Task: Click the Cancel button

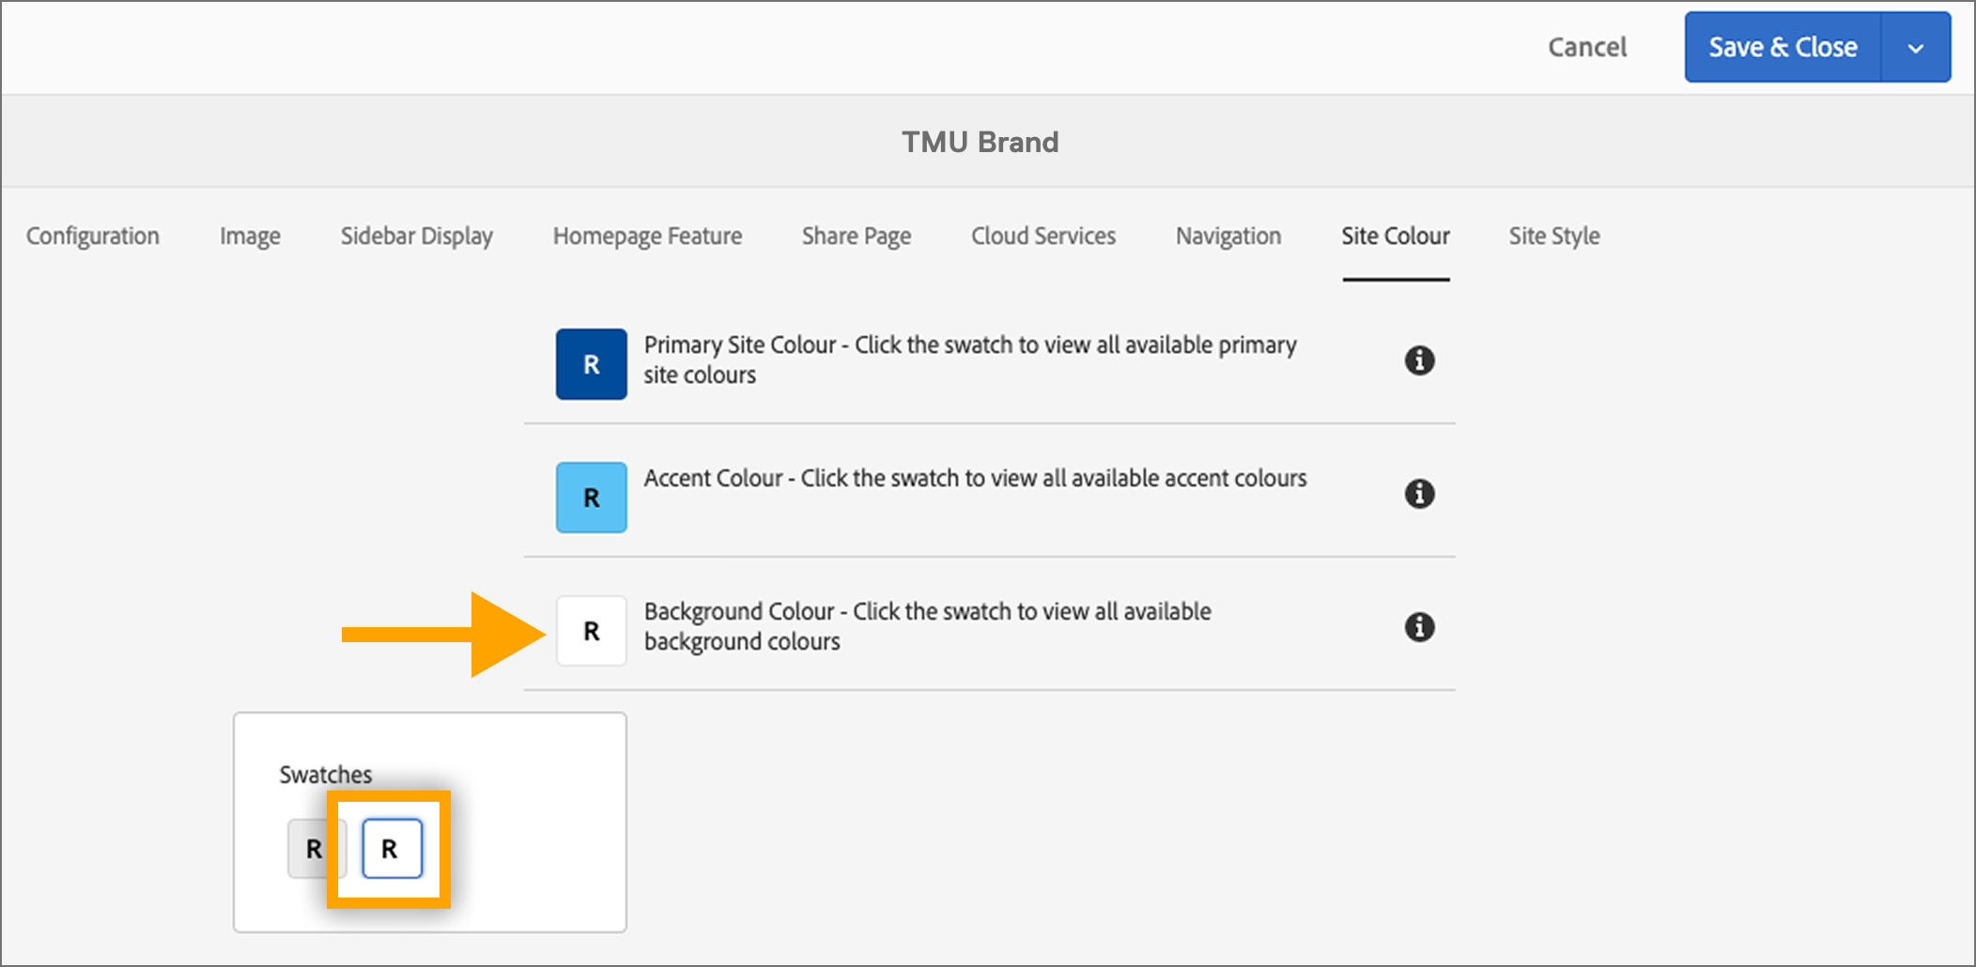Action: pyautogui.click(x=1586, y=47)
